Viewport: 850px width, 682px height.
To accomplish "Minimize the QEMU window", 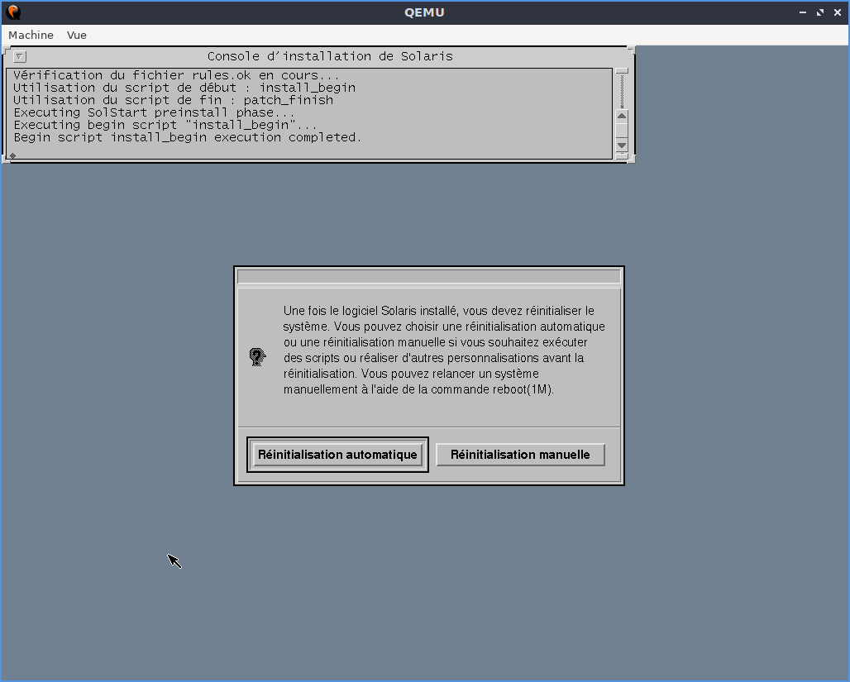I will click(803, 12).
